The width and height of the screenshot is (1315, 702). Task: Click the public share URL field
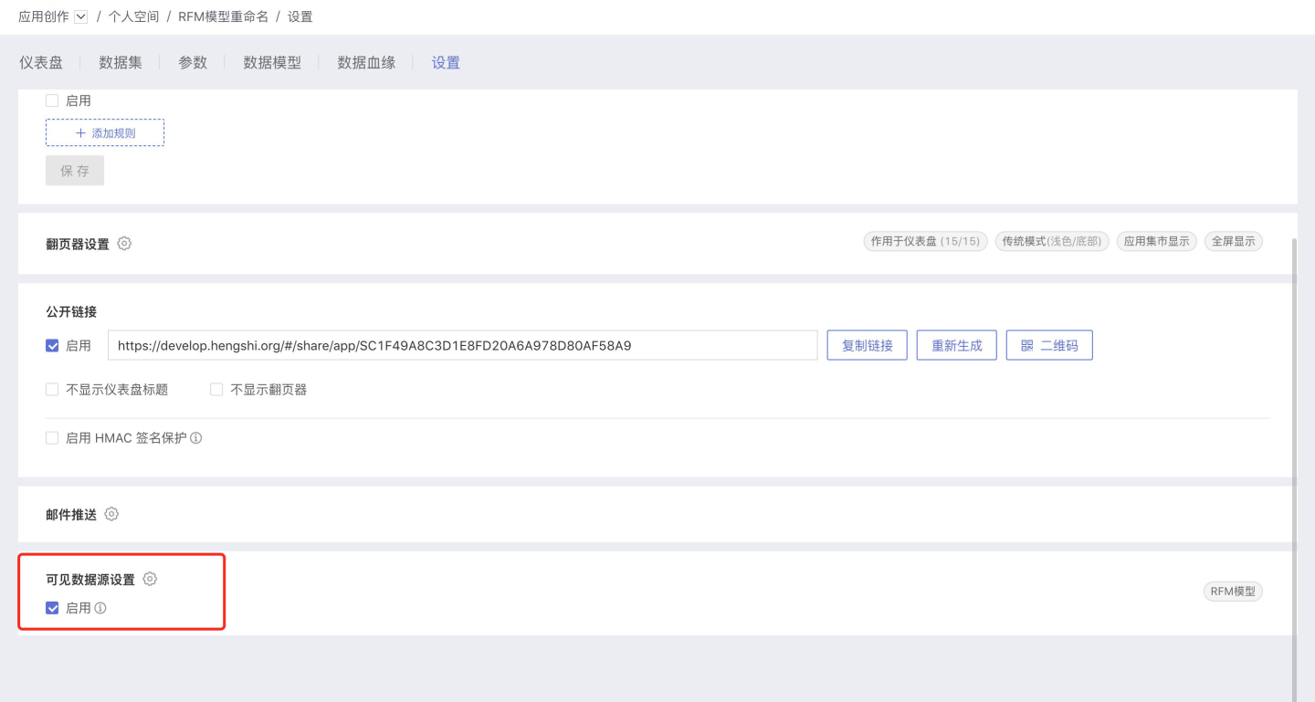[462, 346]
